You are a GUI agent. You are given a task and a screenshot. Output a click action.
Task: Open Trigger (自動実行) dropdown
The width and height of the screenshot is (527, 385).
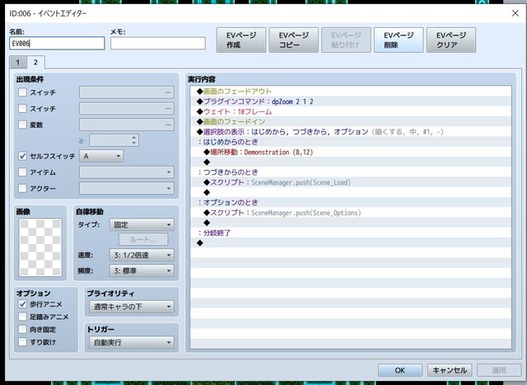pos(132,343)
